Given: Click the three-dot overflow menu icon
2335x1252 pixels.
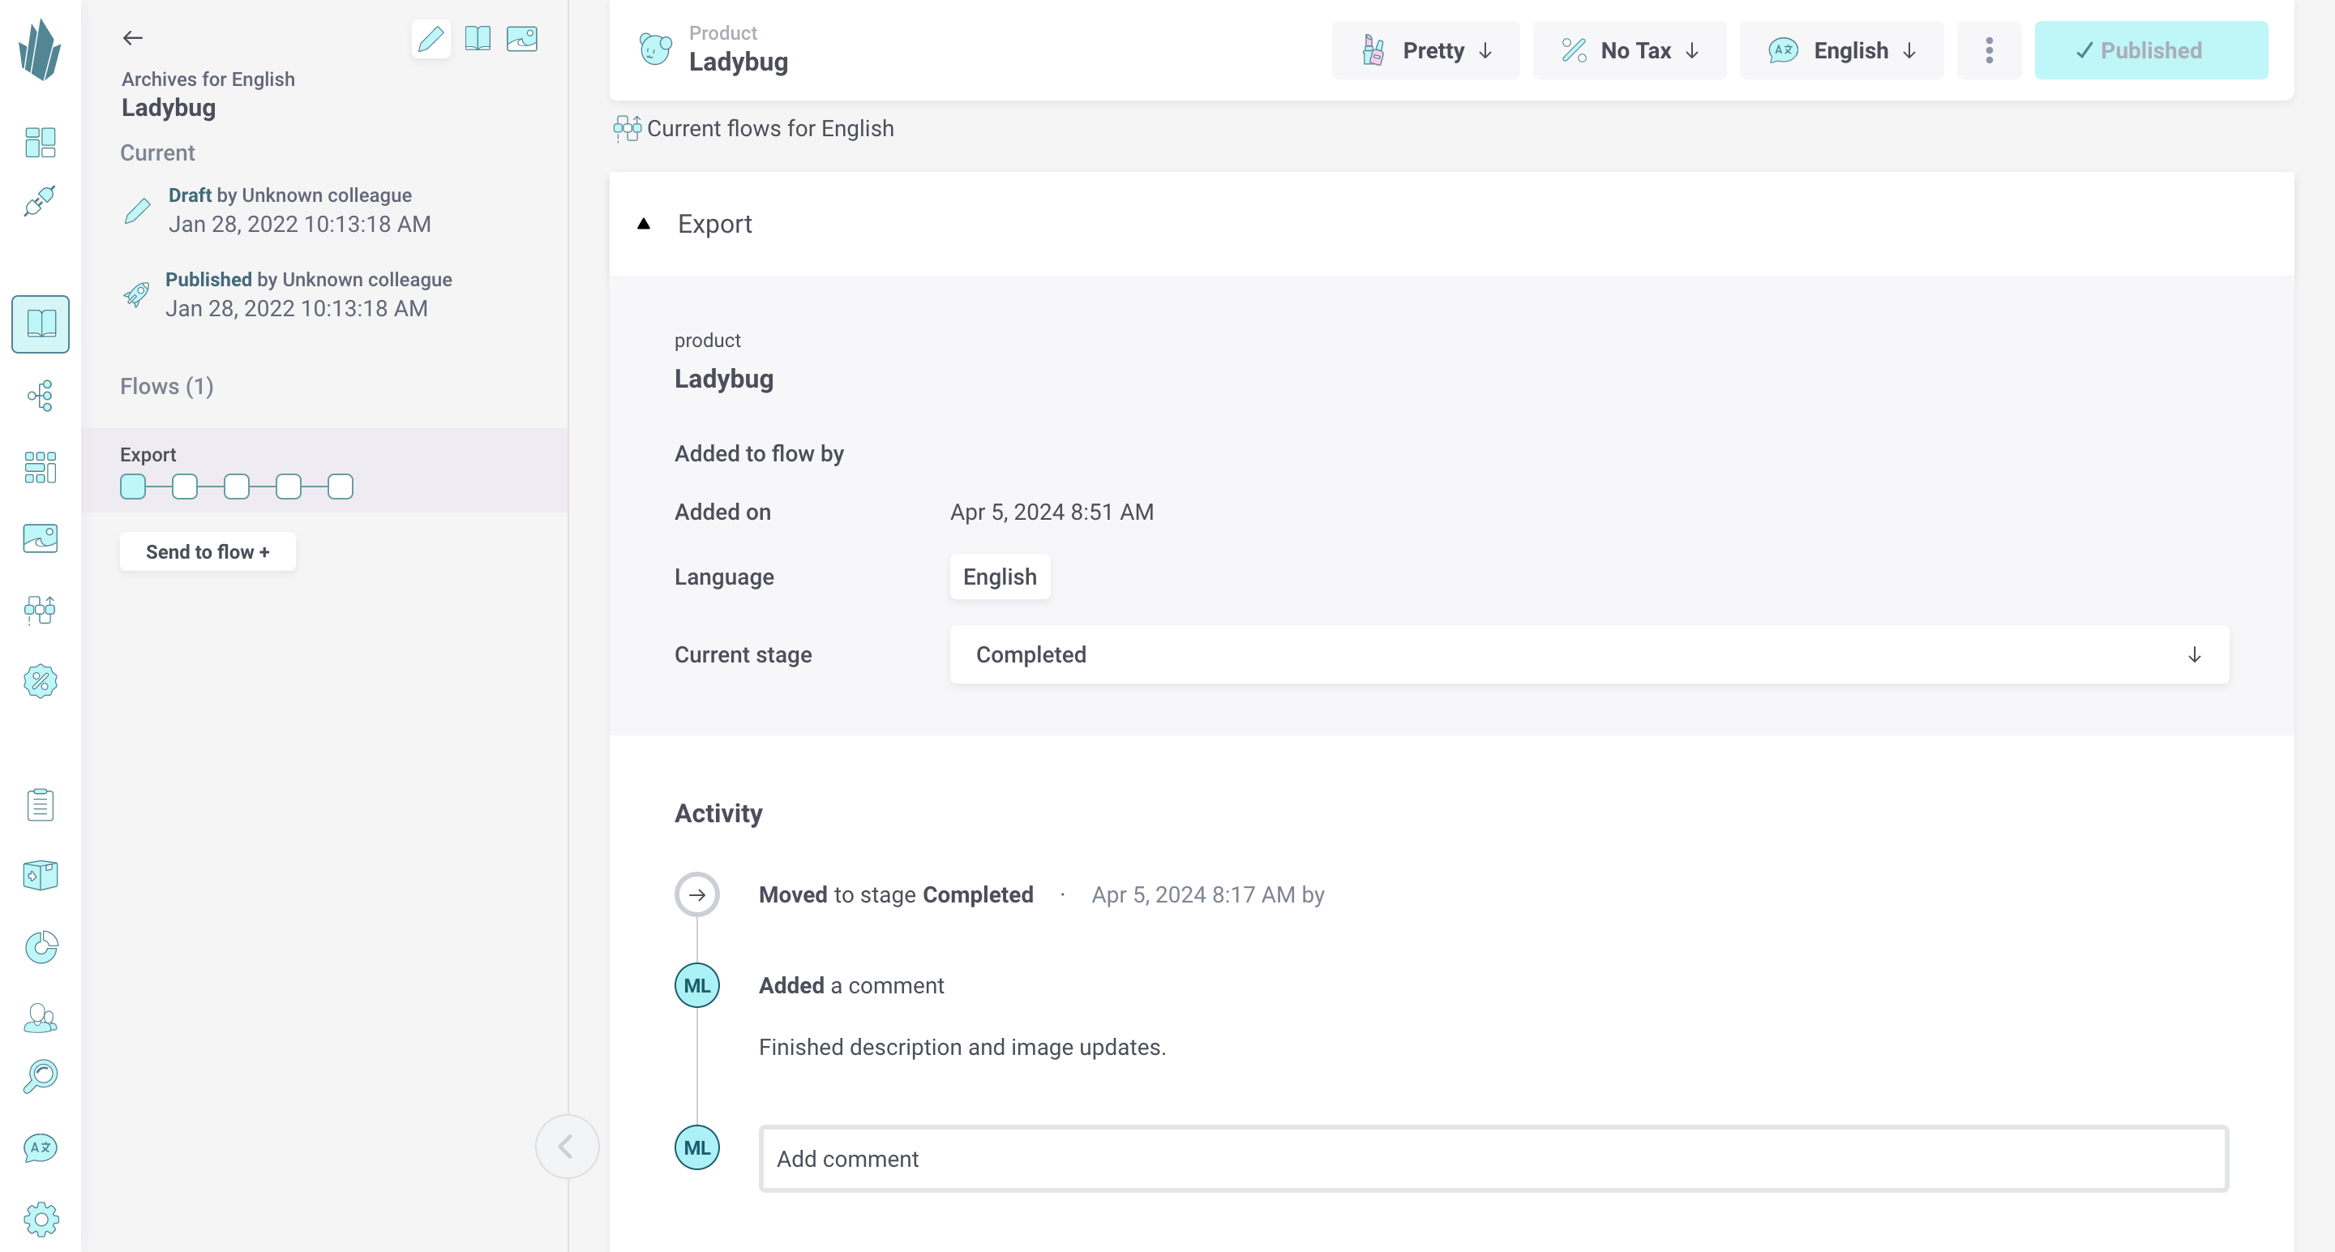Looking at the screenshot, I should pyautogui.click(x=1989, y=51).
